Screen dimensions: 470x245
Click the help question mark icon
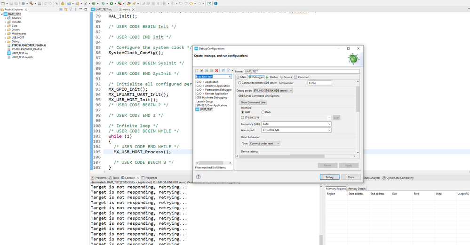(x=199, y=177)
